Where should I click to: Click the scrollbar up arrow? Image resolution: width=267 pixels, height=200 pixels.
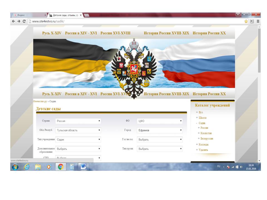click(259, 27)
